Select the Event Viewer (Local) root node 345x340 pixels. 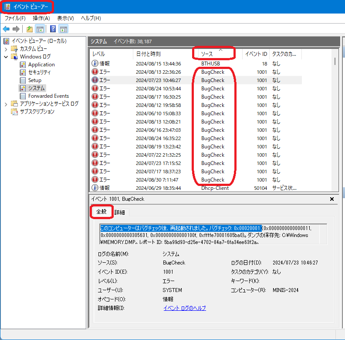click(x=39, y=41)
